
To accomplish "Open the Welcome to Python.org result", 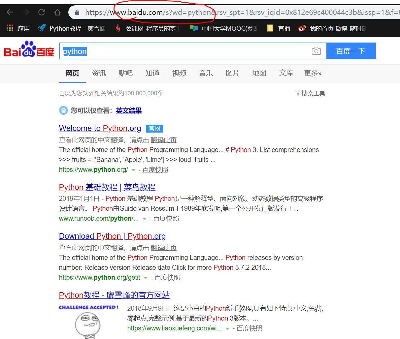I will [x=100, y=128].
